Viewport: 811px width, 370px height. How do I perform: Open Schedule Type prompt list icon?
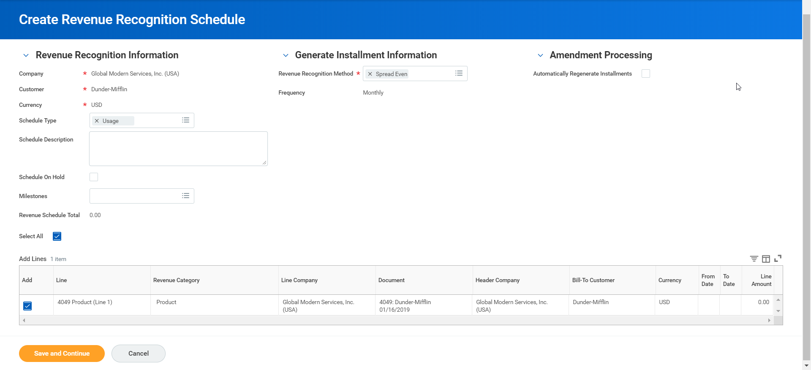point(185,120)
